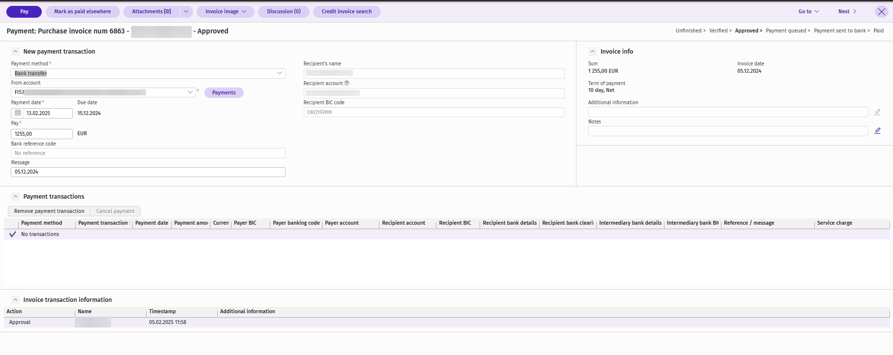Toggle the No transactions row checkmark
This screenshot has height=355, width=893.
click(12, 234)
